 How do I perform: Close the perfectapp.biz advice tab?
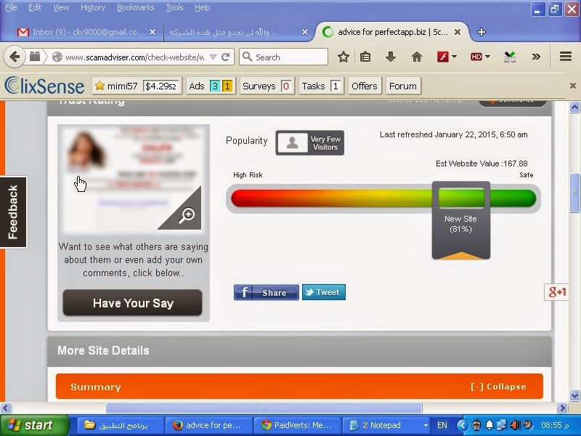click(x=458, y=32)
